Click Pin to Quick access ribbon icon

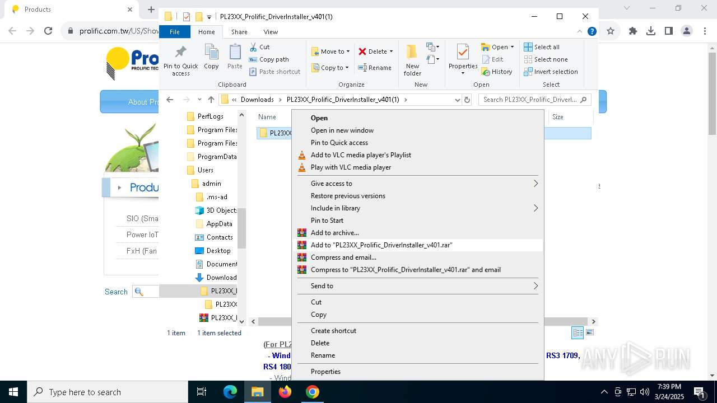[180, 60]
